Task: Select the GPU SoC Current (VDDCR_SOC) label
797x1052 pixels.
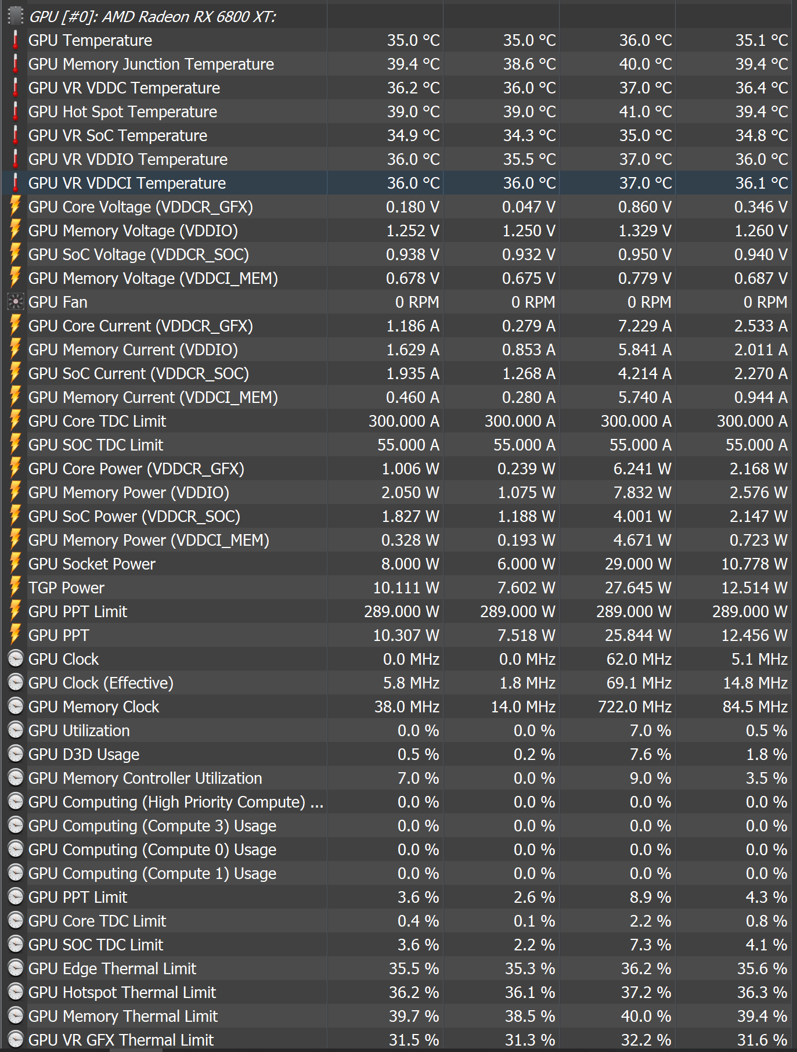Action: (x=138, y=373)
